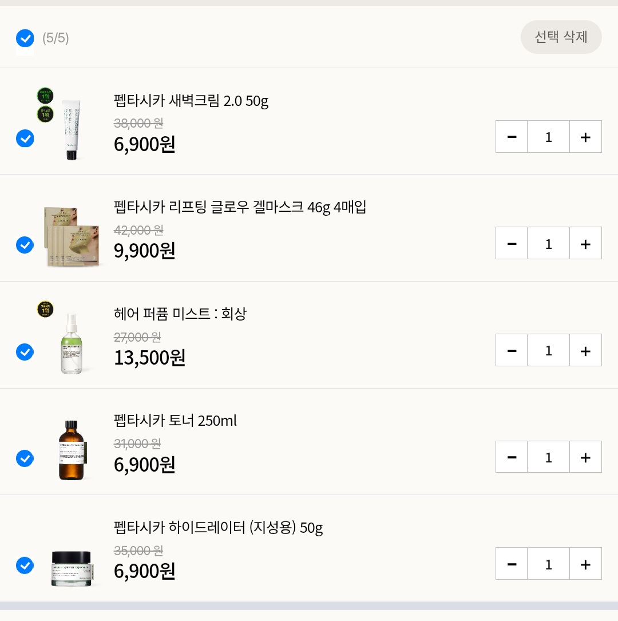Decrease 펩타시카 하이드레이터 quantity
Image resolution: width=618 pixels, height=621 pixels.
click(512, 564)
